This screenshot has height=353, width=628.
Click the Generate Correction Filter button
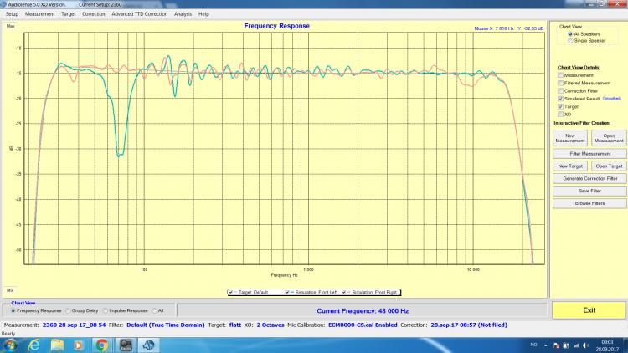(x=589, y=178)
